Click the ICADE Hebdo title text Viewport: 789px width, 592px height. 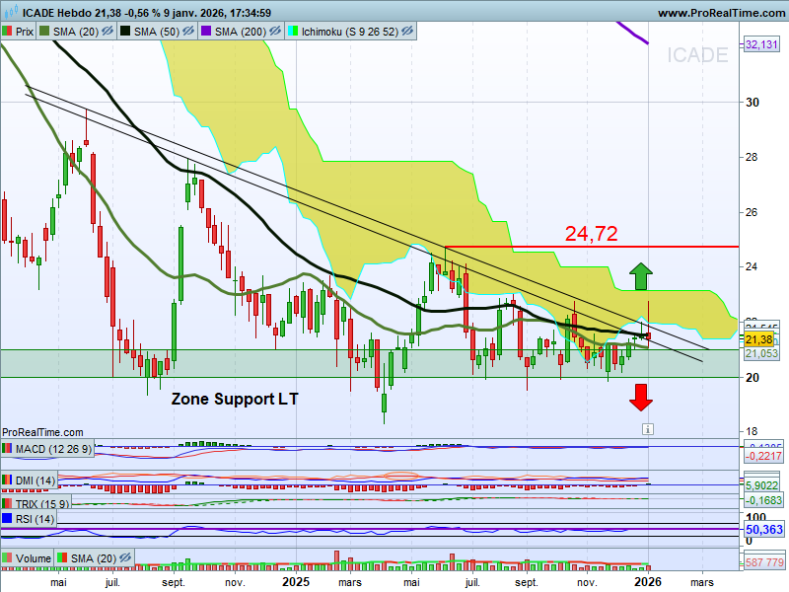(55, 13)
